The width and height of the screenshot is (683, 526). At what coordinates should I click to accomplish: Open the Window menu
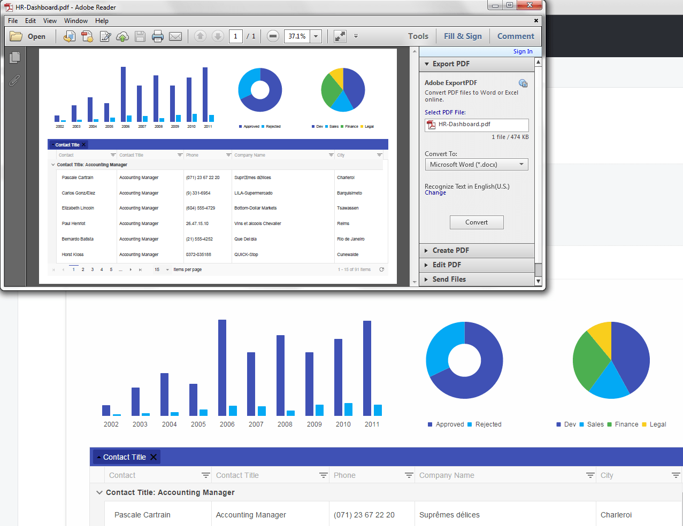pos(76,21)
